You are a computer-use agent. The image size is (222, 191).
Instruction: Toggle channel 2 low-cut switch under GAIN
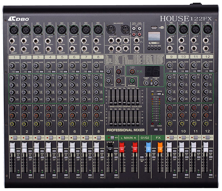(x=30, y=72)
